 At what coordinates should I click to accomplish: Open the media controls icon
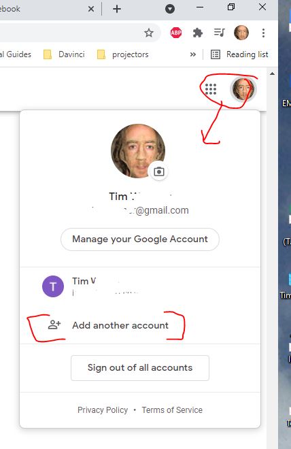[219, 33]
